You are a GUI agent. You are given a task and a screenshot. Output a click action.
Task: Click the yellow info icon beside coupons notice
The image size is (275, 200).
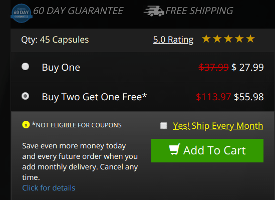pyautogui.click(x=26, y=125)
